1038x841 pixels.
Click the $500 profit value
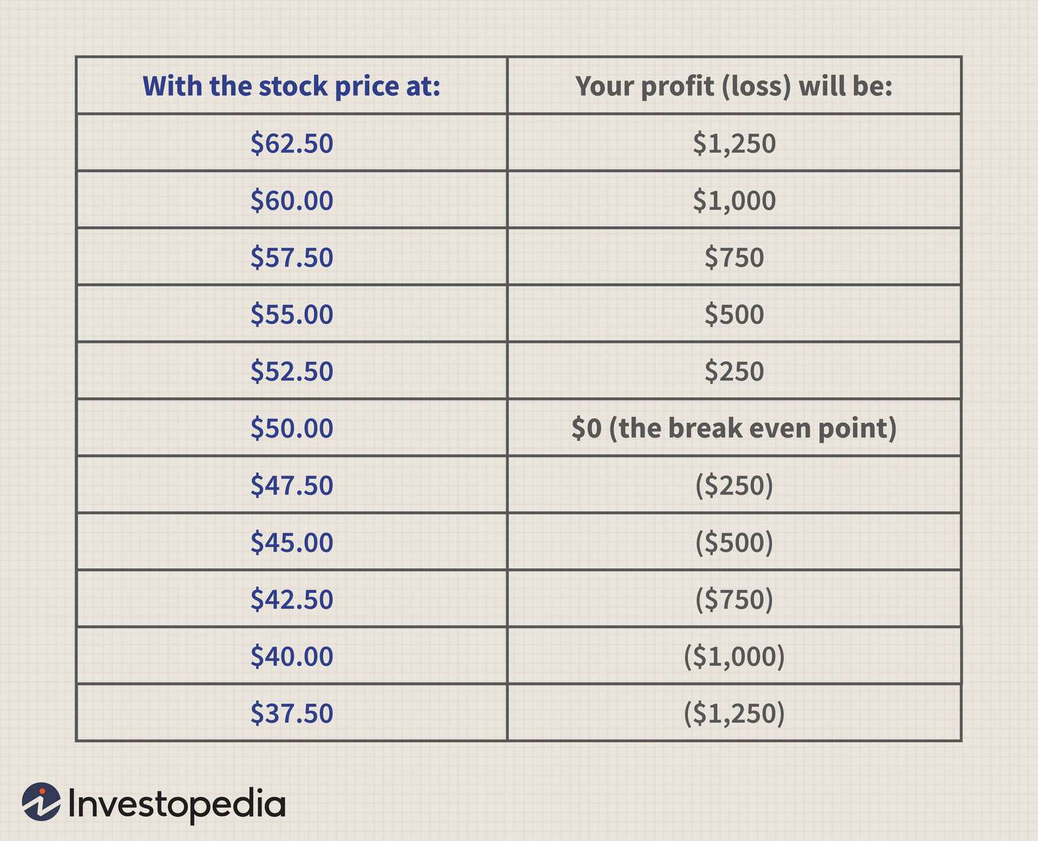734,314
